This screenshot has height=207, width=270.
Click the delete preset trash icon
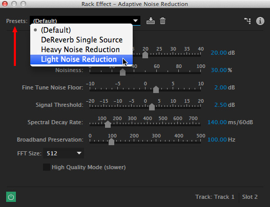pos(162,21)
